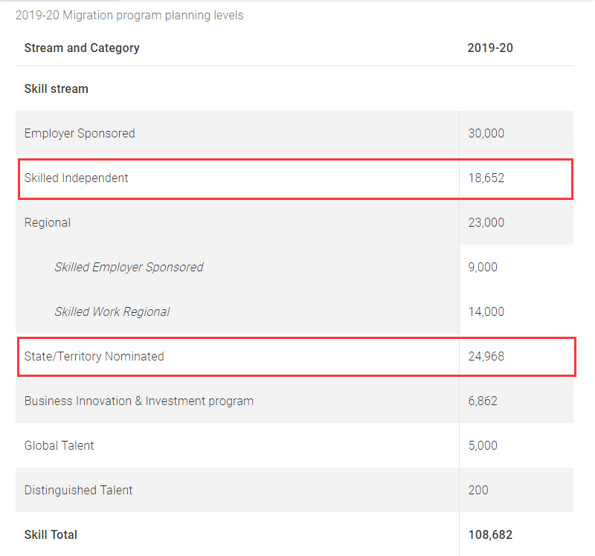595x556 pixels.
Task: Select the 23,000 value cell
Action: tap(486, 222)
